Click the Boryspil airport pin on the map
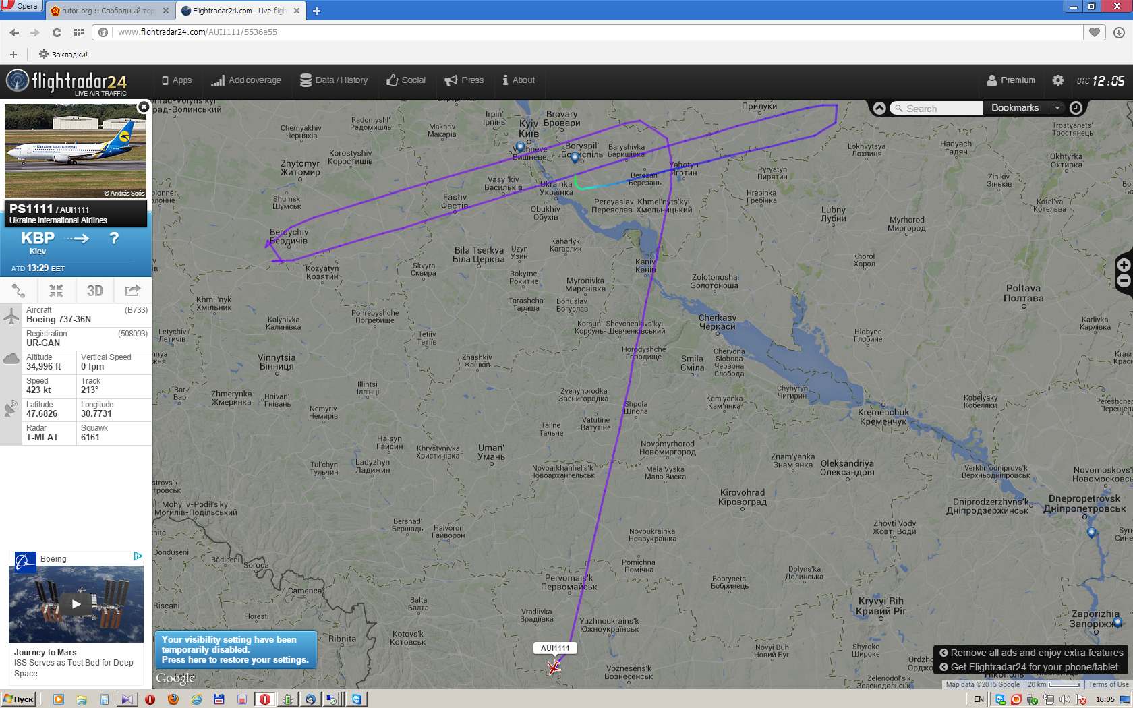This screenshot has width=1133, height=708. pyautogui.click(x=575, y=157)
